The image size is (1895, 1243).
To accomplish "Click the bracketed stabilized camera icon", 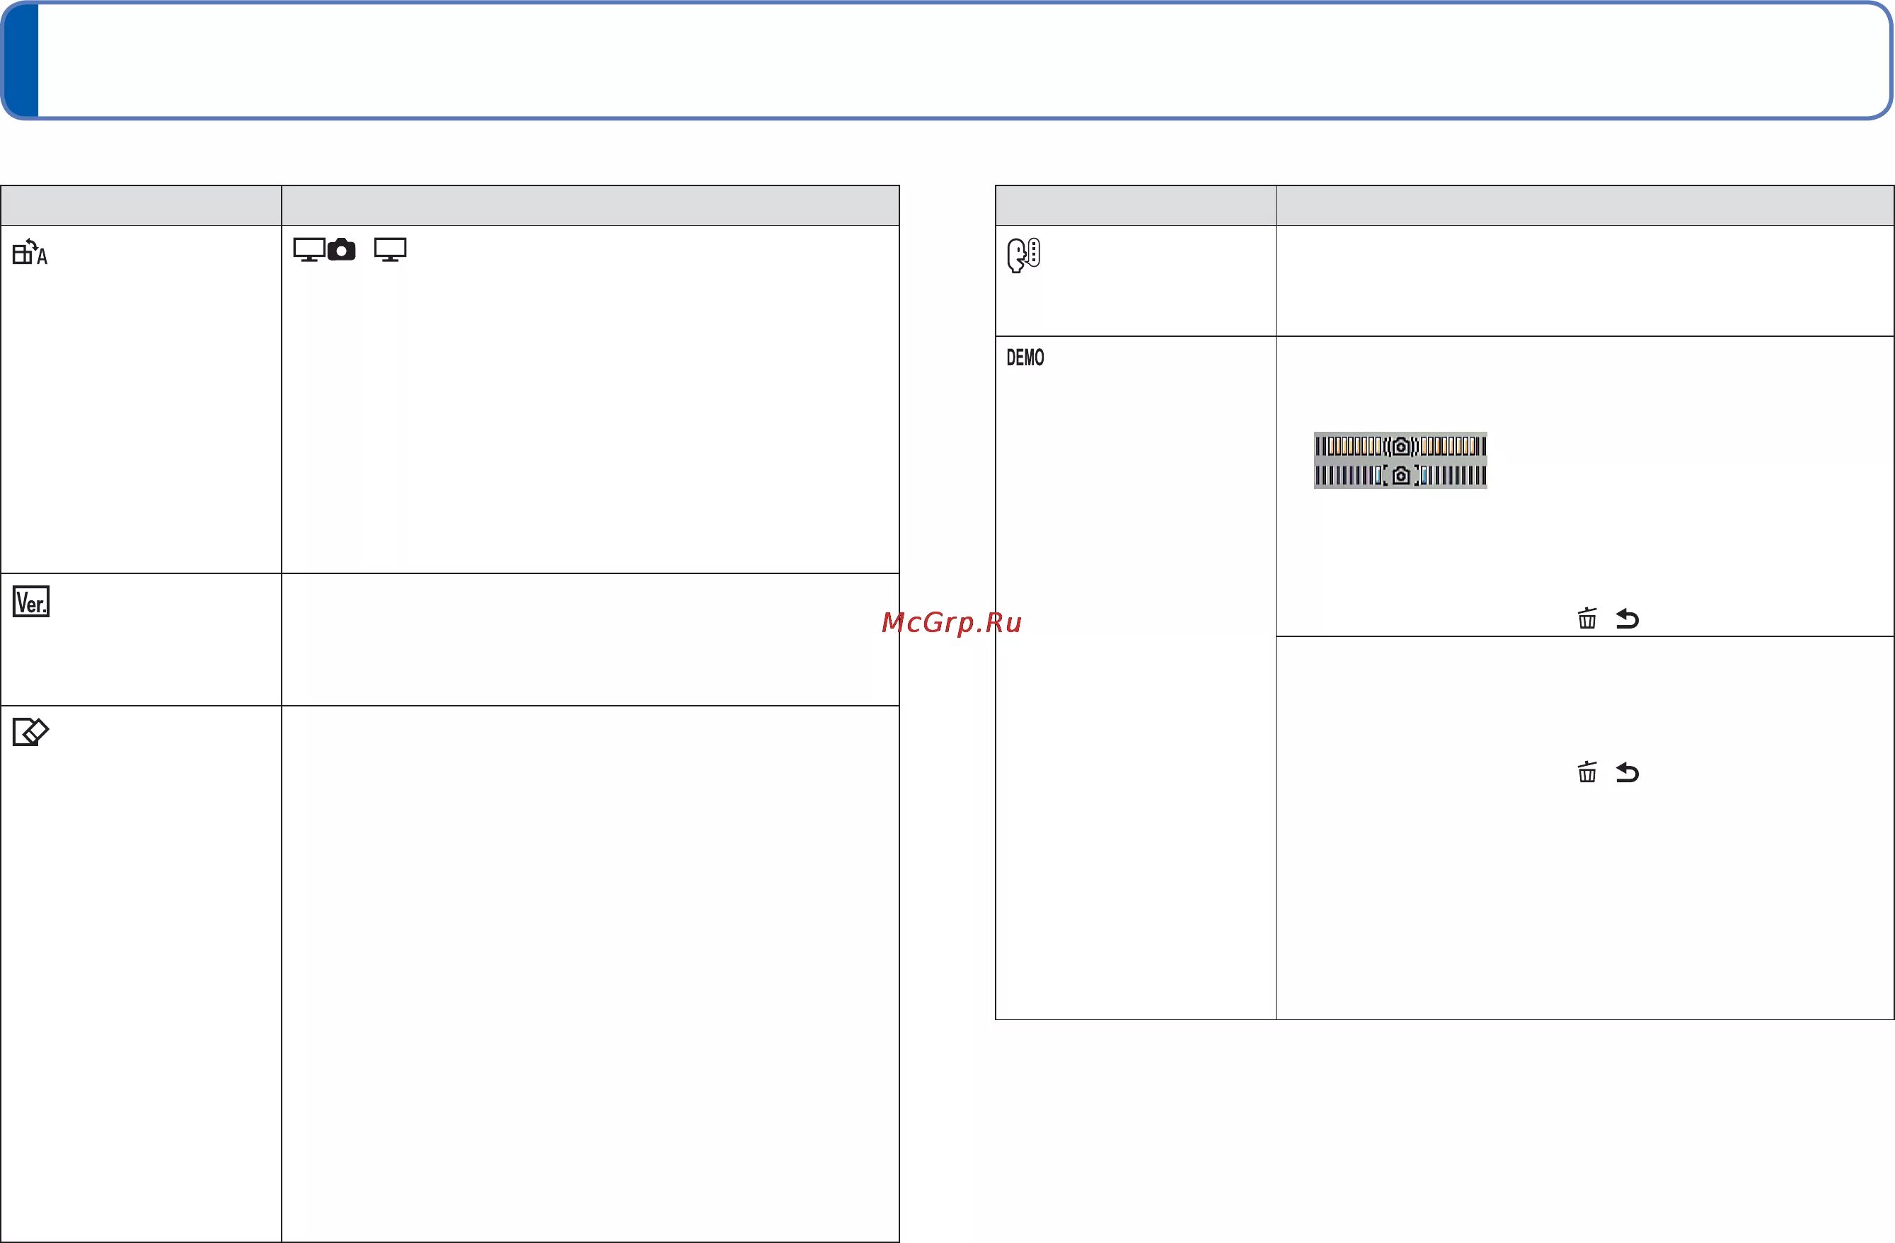I will [1400, 476].
